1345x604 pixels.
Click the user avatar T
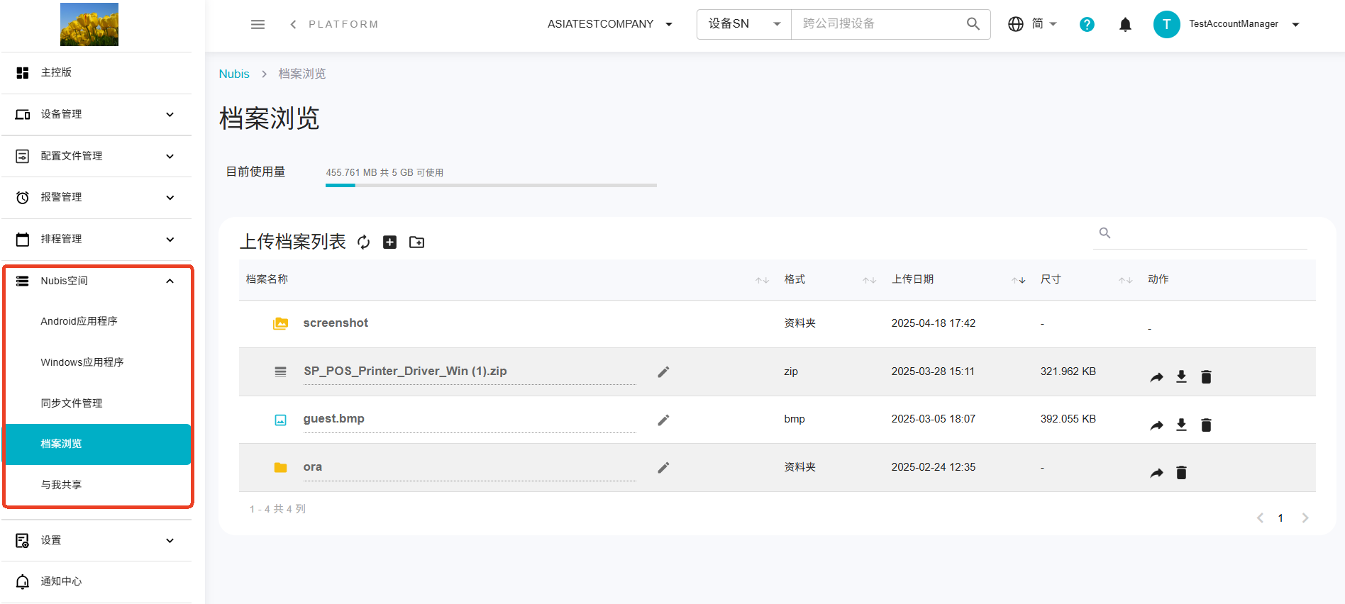[1166, 24]
